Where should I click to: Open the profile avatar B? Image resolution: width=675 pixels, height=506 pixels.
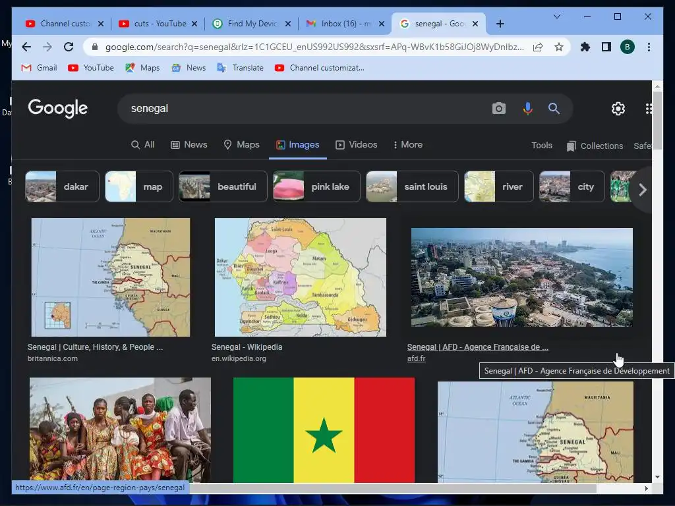(x=628, y=47)
